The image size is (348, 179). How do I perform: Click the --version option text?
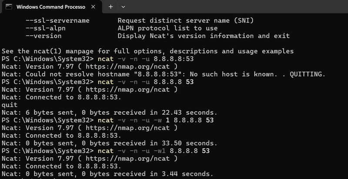pos(44,36)
